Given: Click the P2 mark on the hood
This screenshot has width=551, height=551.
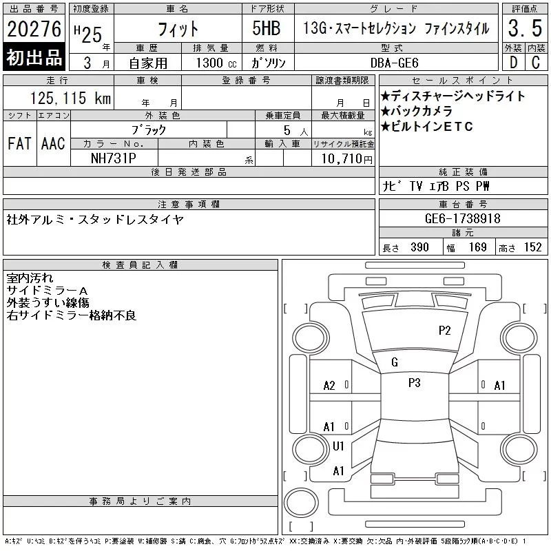Looking at the screenshot, I should click(444, 331).
